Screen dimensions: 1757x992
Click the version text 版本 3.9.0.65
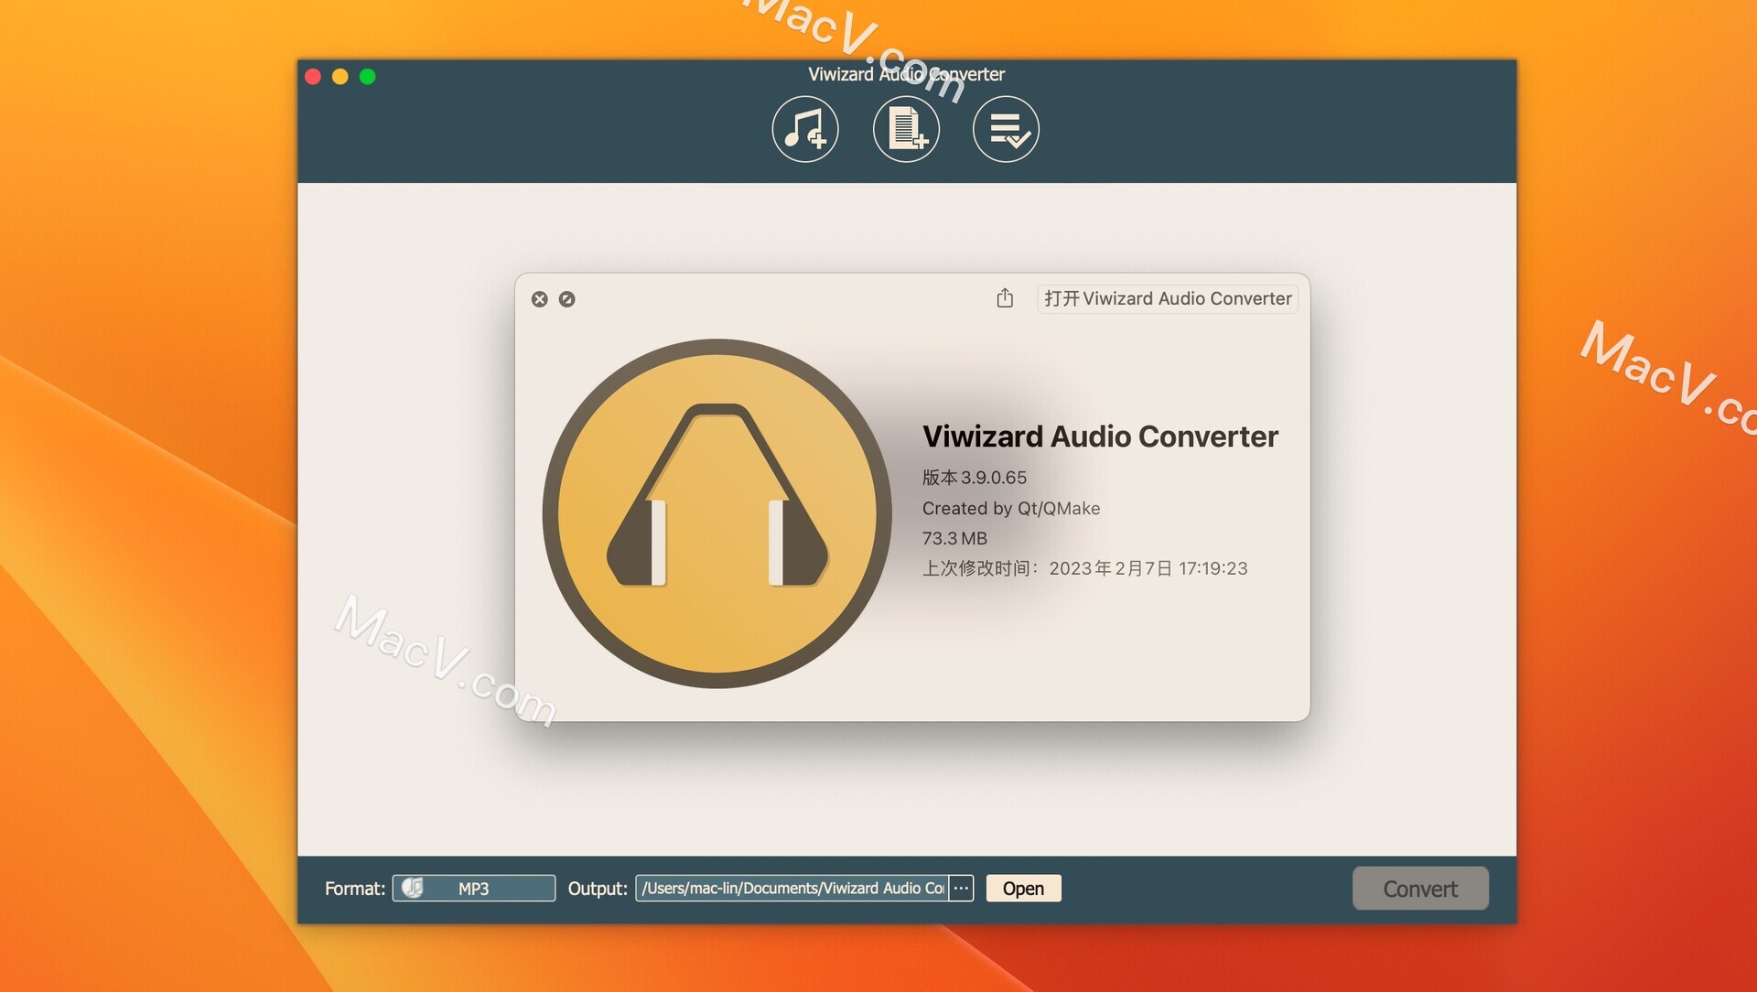pyautogui.click(x=975, y=478)
